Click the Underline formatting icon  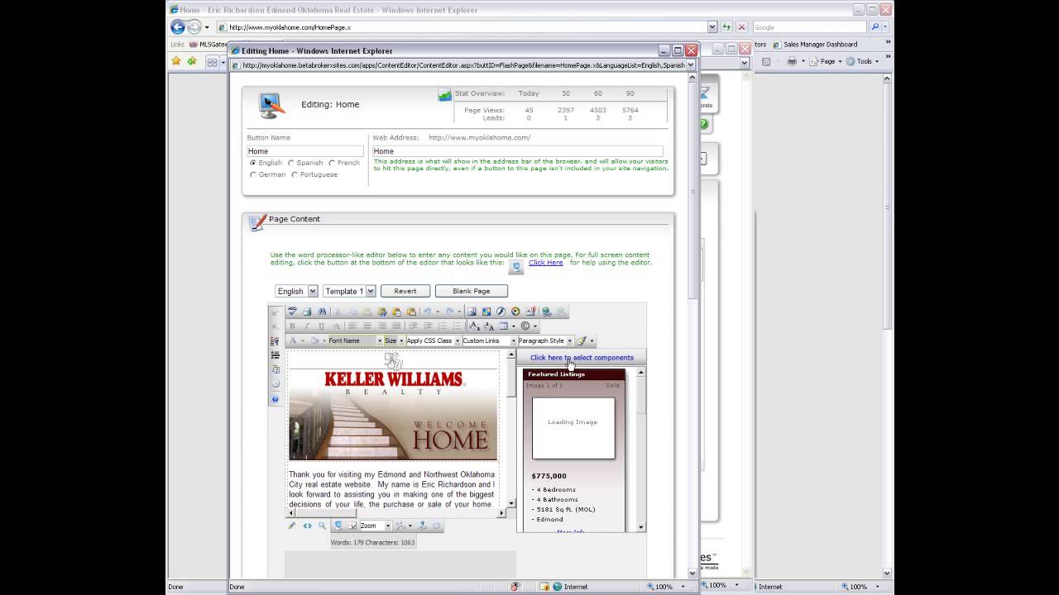click(321, 326)
